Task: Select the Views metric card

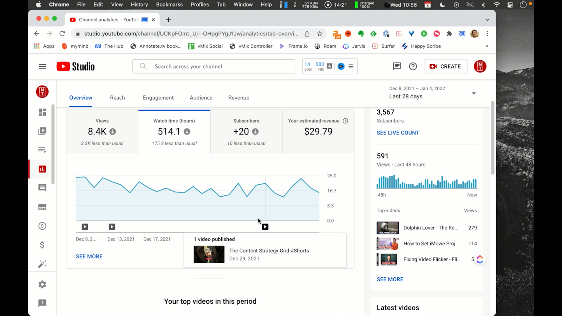Action: [102, 132]
